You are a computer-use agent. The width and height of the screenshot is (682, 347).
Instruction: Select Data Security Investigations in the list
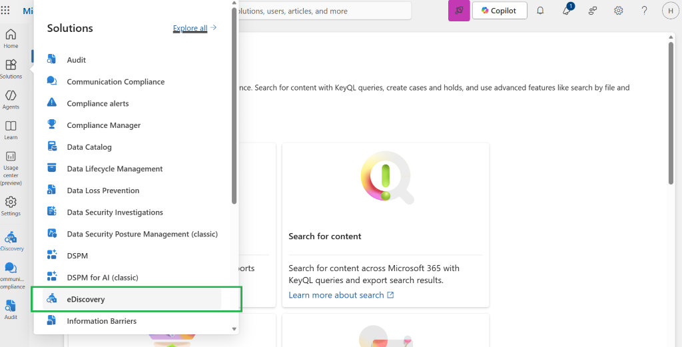tap(115, 212)
